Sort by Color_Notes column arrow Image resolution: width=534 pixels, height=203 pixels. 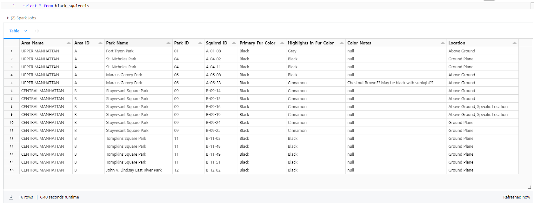click(x=443, y=43)
